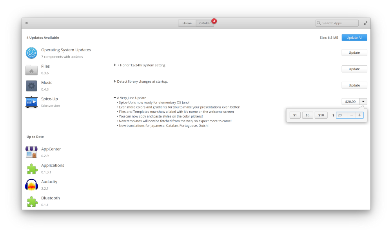Click the Update All button
This screenshot has height=235, width=392.
pos(354,38)
